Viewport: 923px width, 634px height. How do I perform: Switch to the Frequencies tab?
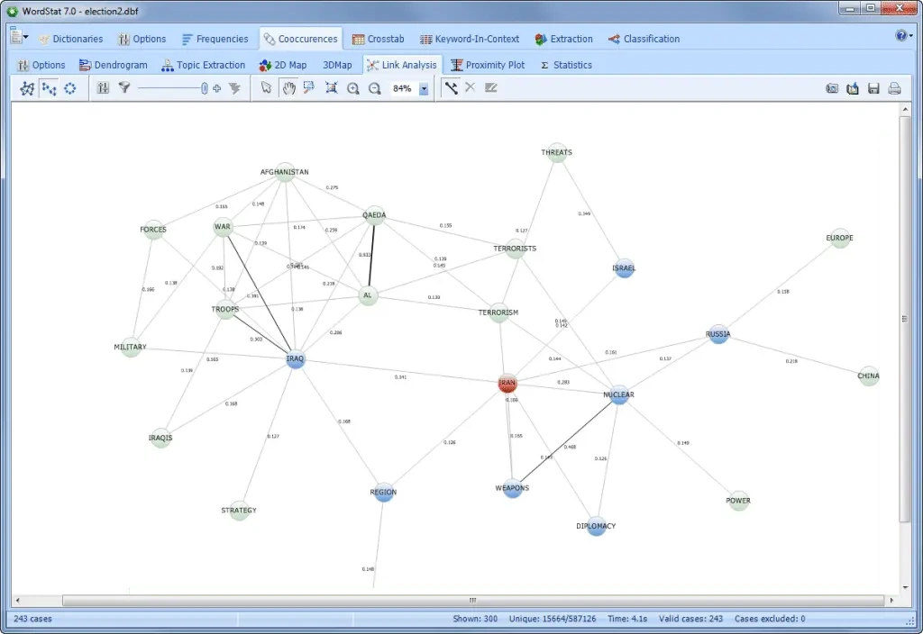[x=215, y=39]
